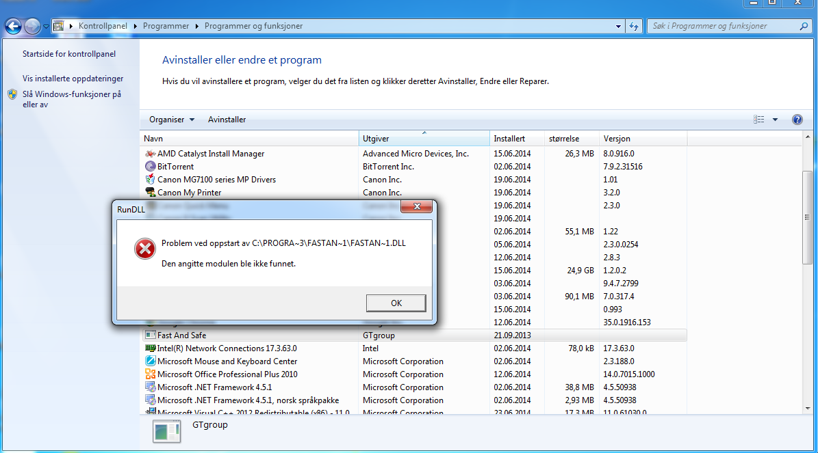Click Programmer og funksjoner in breadcrumb
The image size is (818, 453).
pos(253,26)
